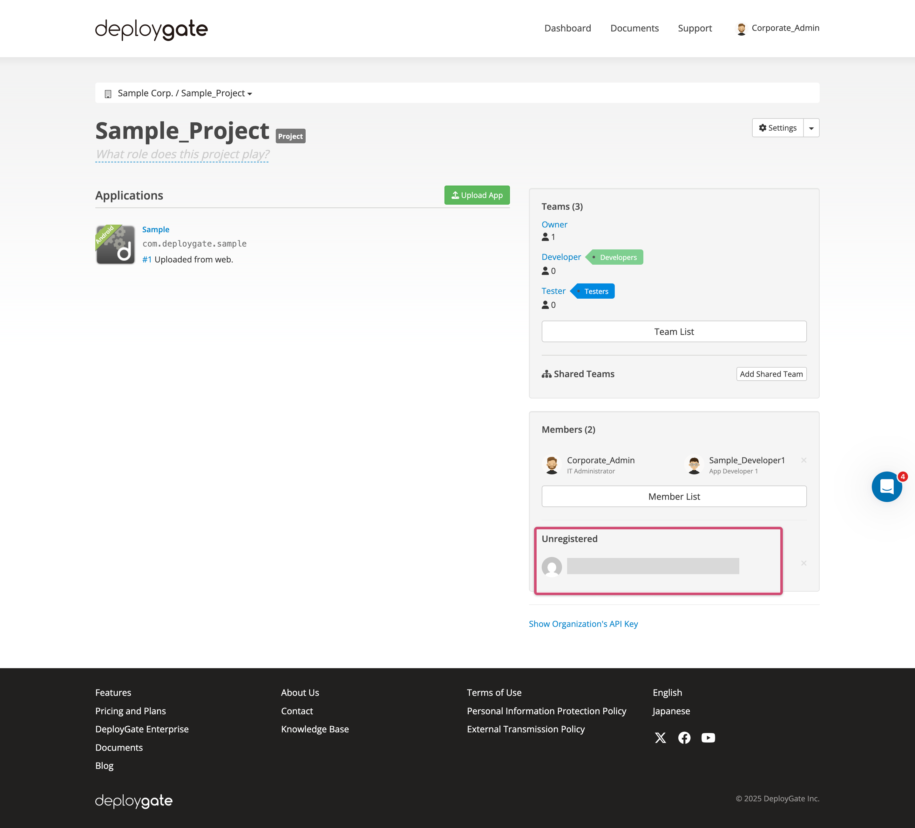Open DeployGate's YouTube channel

click(x=708, y=738)
